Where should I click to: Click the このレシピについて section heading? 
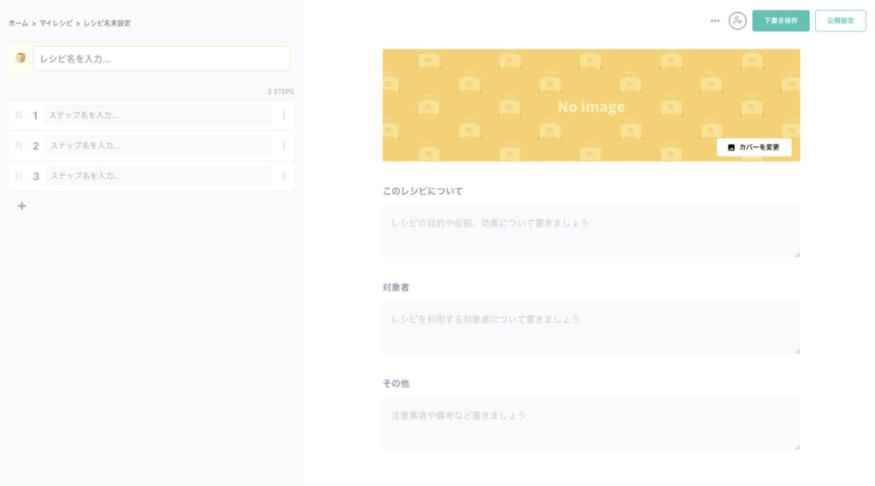click(422, 190)
